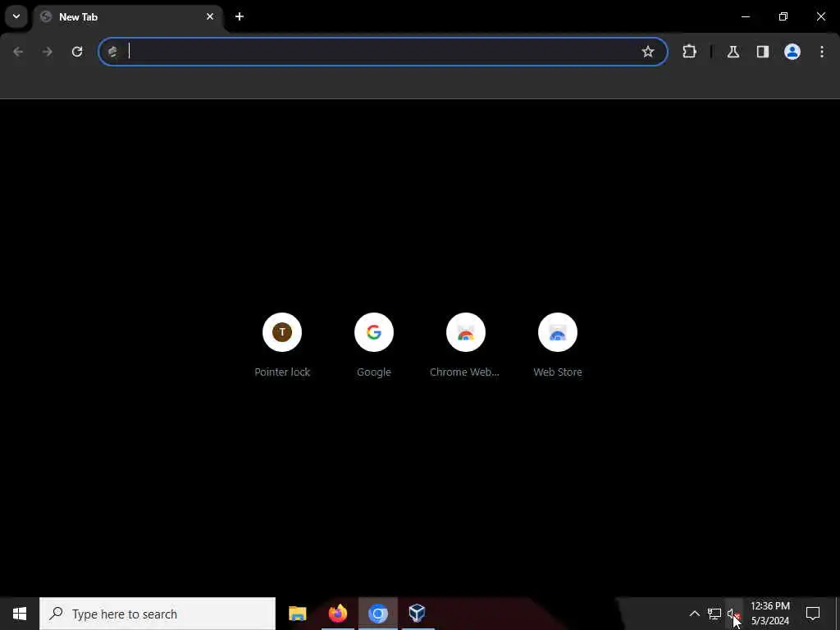840x630 pixels.
Task: Open a new tab with plus button
Action: coord(240,16)
